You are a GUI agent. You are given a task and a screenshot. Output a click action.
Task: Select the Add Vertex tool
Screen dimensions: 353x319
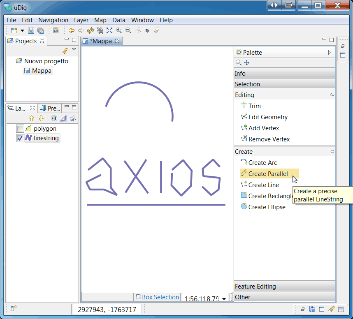click(260, 128)
